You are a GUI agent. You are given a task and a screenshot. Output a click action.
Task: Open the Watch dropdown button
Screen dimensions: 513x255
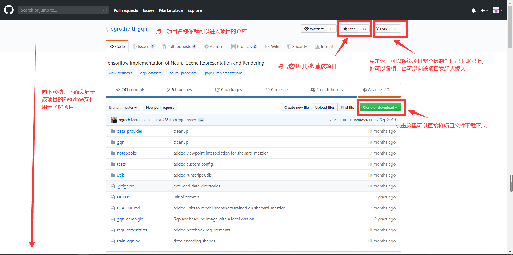coord(314,29)
